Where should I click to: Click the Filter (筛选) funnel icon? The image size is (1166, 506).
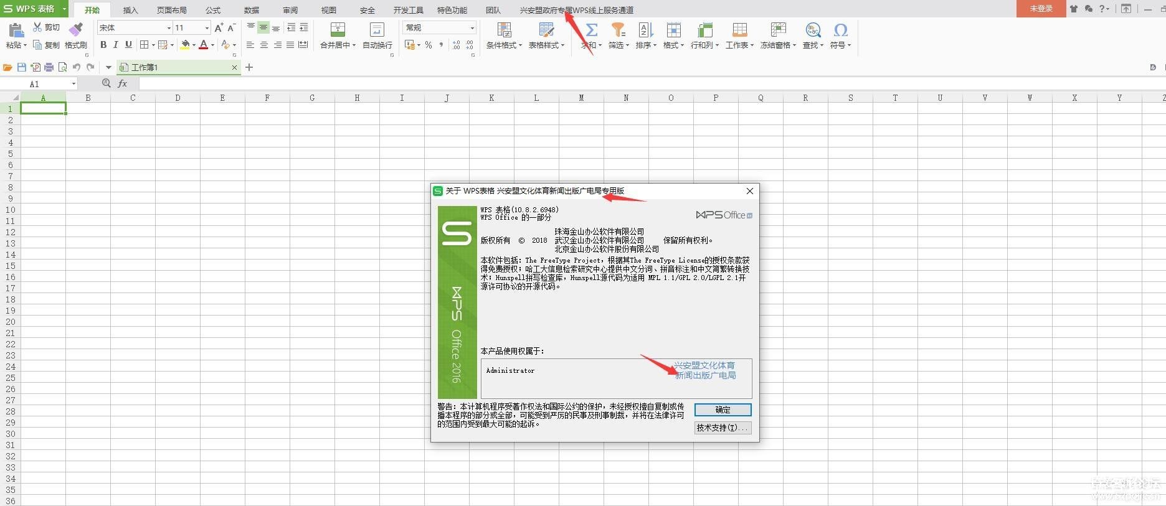point(618,29)
